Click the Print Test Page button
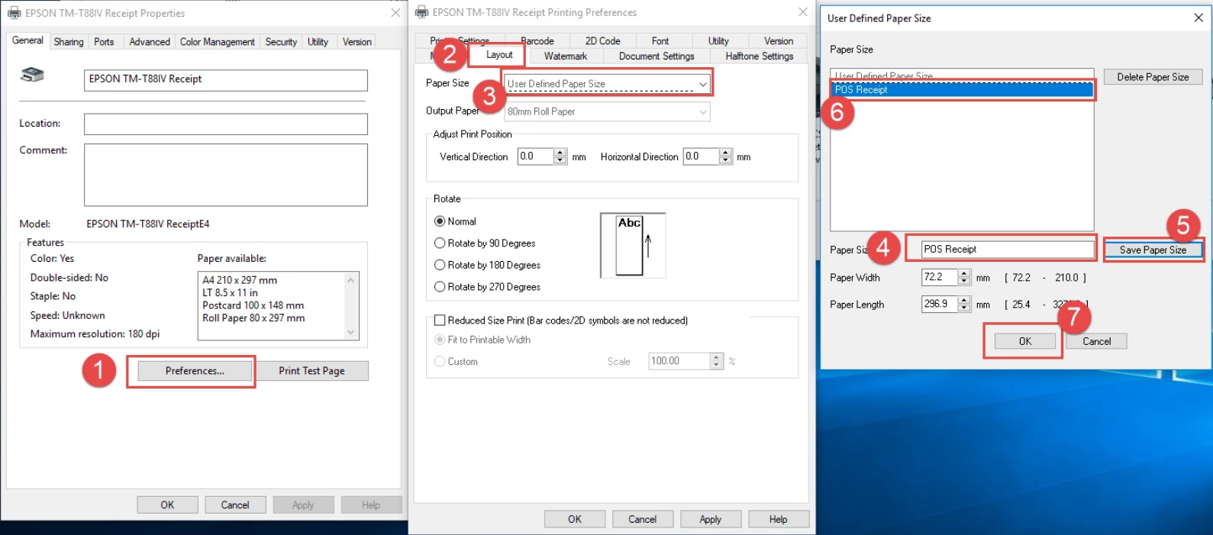The width and height of the screenshot is (1213, 535). pos(311,371)
